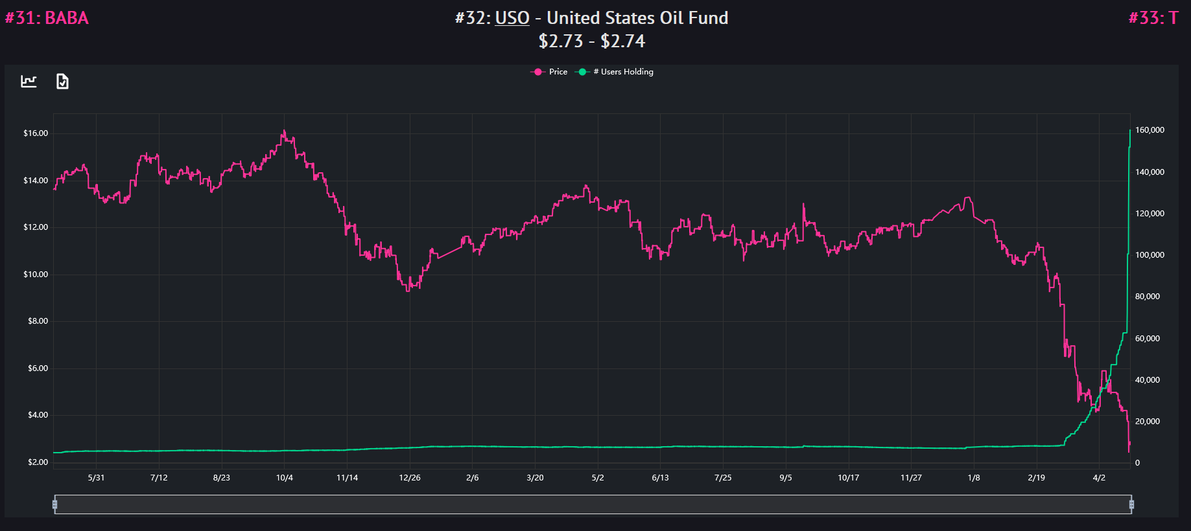Click the $2.00 price axis label

point(38,462)
